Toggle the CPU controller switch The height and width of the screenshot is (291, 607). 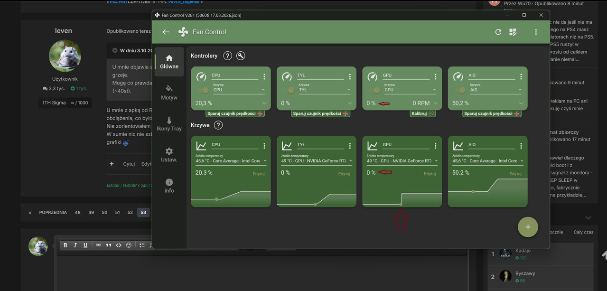(x=203, y=90)
